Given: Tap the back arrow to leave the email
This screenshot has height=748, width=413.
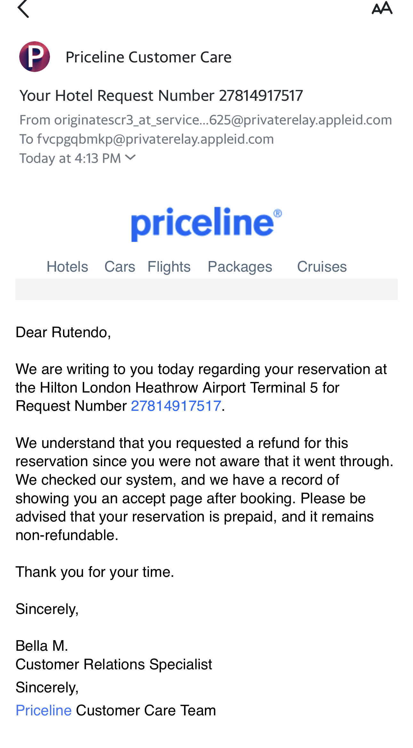Looking at the screenshot, I should point(23,9).
